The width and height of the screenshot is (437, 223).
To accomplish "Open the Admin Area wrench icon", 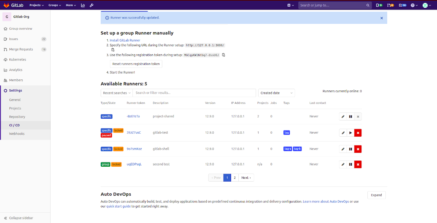I will pos(91,5).
